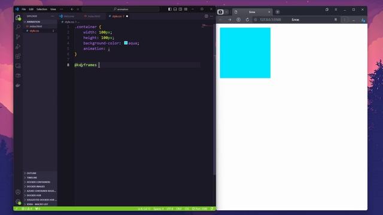
Task: Expand the last MACRO LIST section
Action: click(x=40, y=204)
